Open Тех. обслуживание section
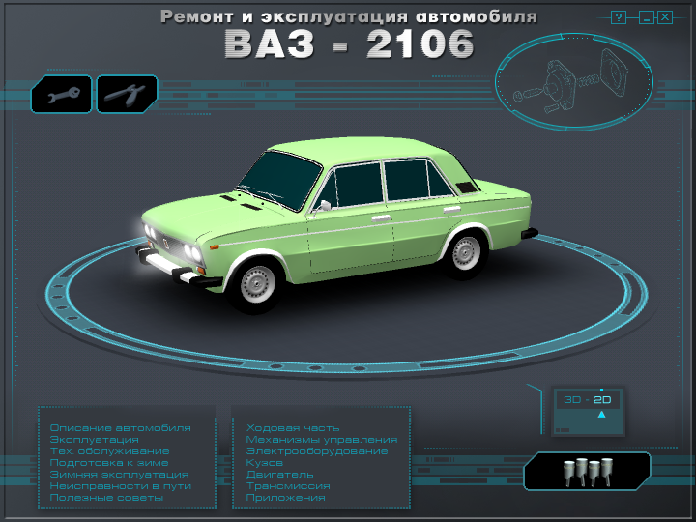The width and height of the screenshot is (696, 522). pyautogui.click(x=109, y=451)
